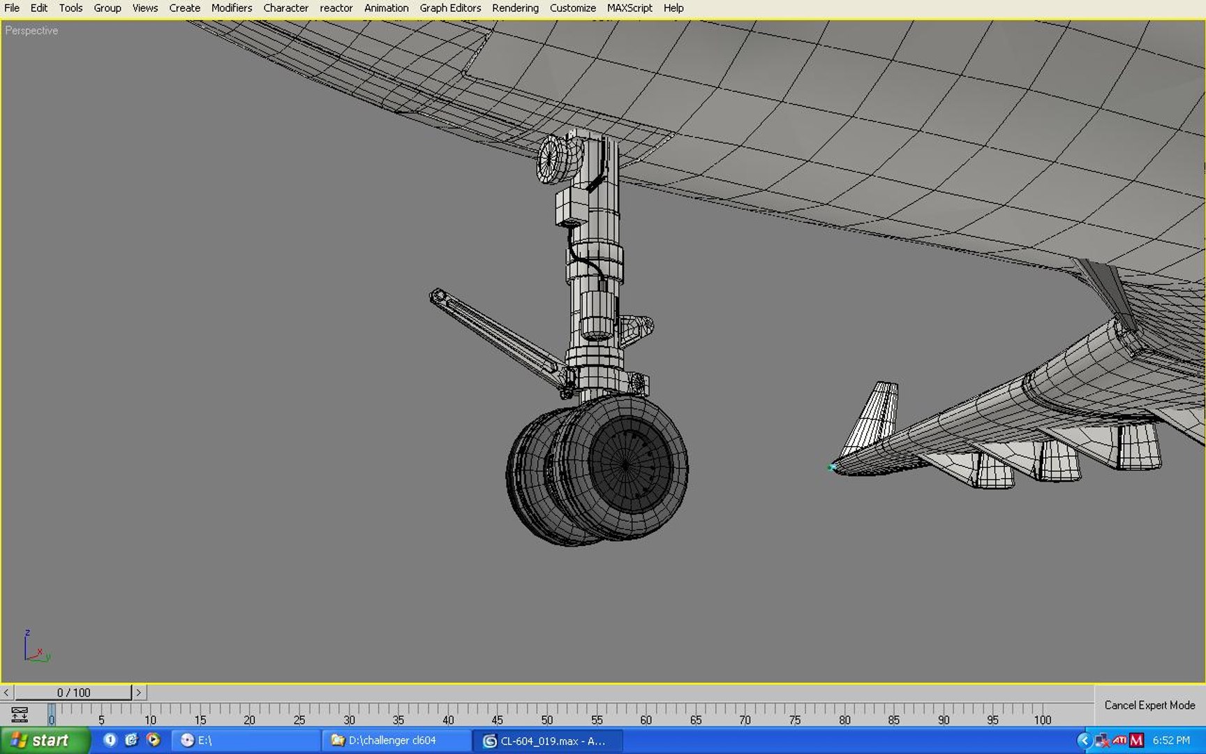The width and height of the screenshot is (1206, 754).
Task: Launch the first quick launch icon
Action: (x=110, y=740)
